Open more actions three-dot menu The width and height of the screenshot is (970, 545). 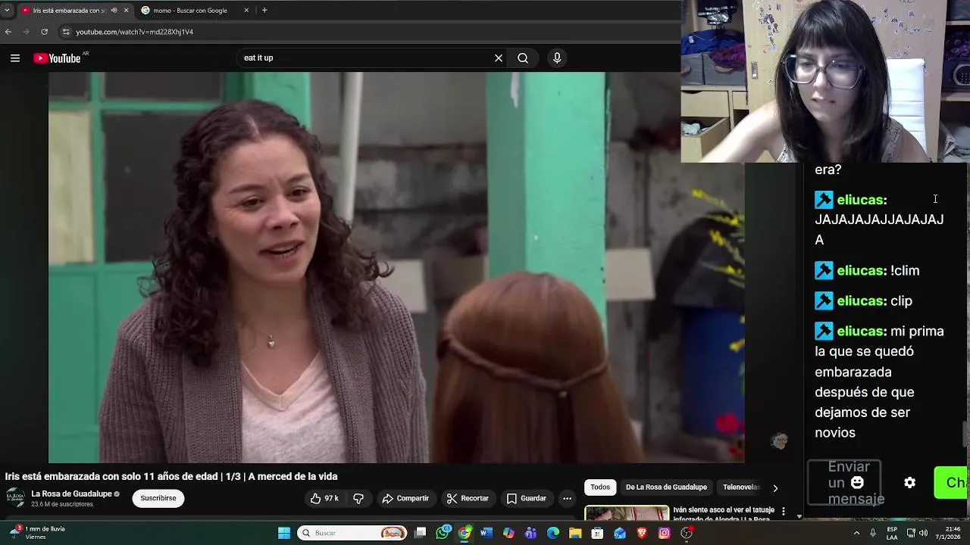[567, 498]
